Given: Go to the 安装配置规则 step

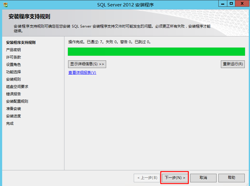Looking at the screenshot, I should [x=17, y=101].
